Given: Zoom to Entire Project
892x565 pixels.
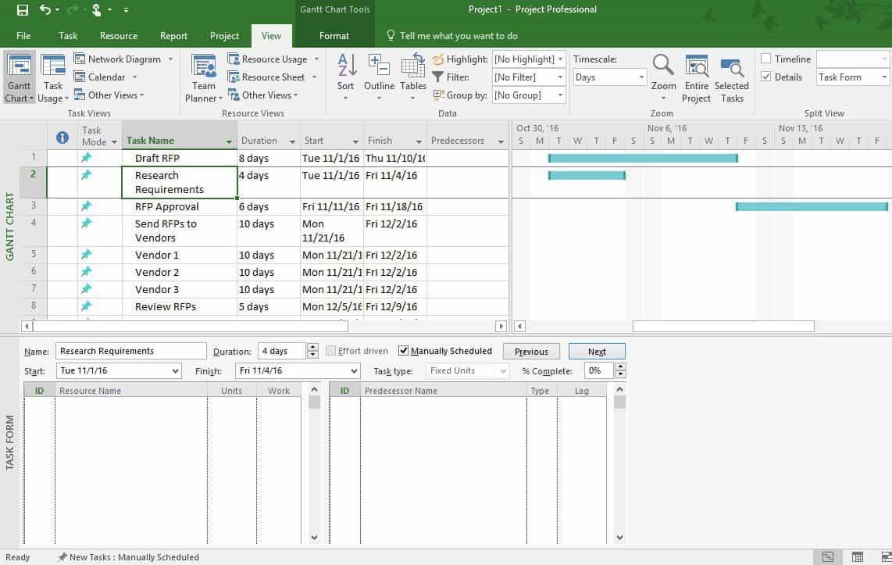Looking at the screenshot, I should click(x=695, y=76).
